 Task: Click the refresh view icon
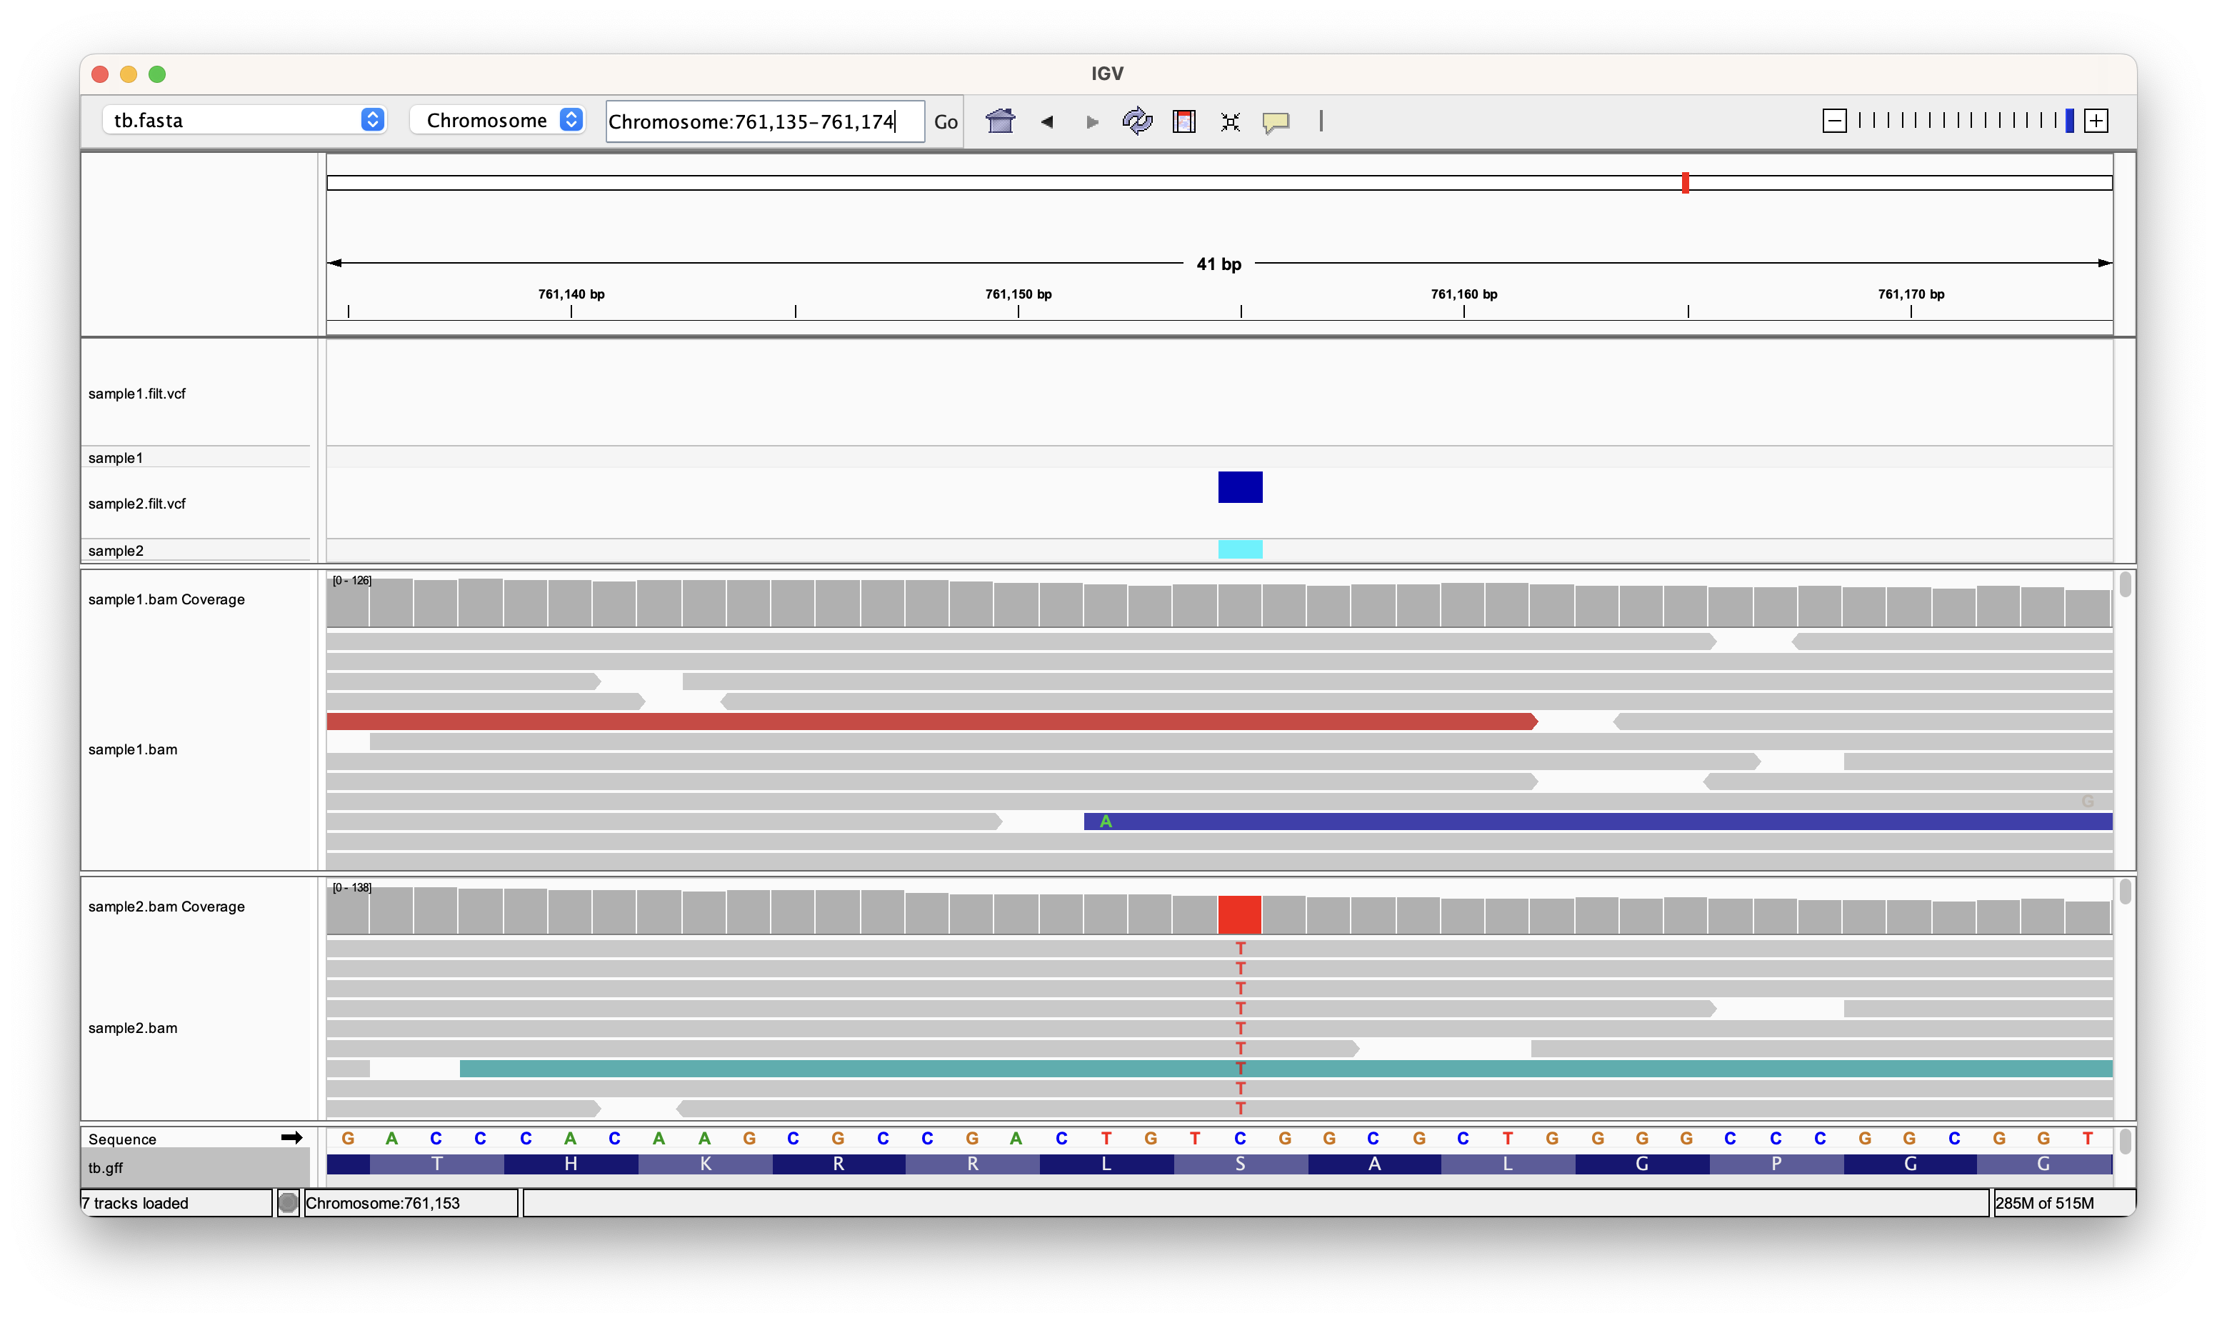click(1137, 120)
